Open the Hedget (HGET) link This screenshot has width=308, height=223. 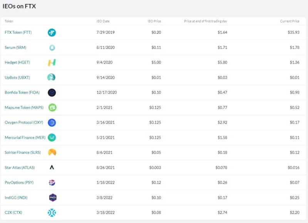click(x=17, y=62)
